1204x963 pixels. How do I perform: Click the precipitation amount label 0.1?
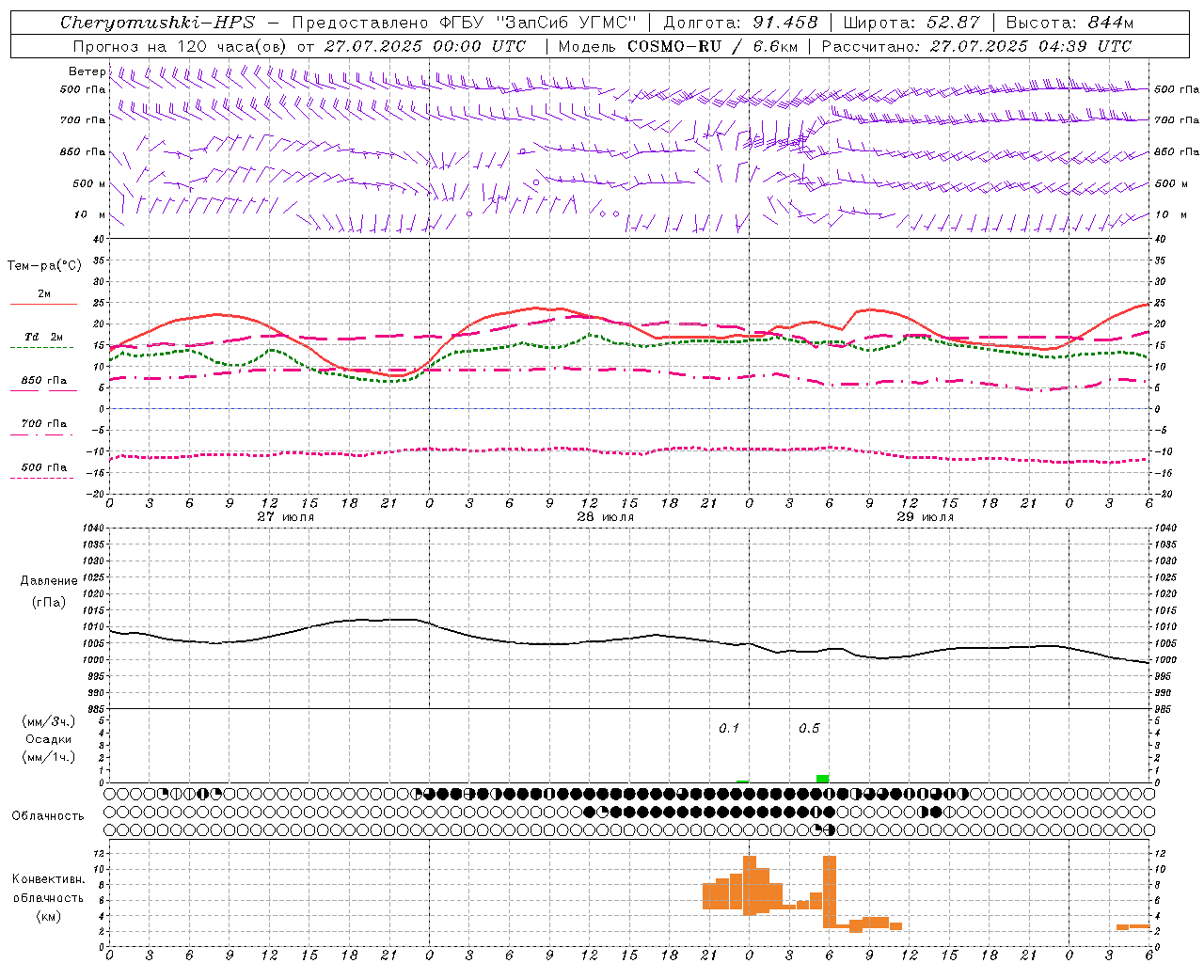[729, 728]
